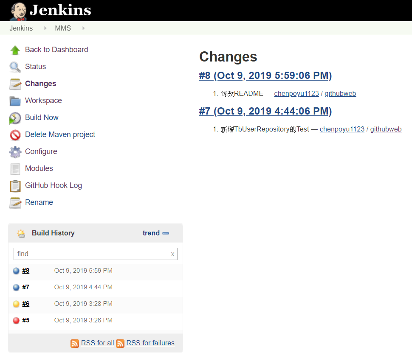The width and height of the screenshot is (412, 361).
Task: Select the Changes sidebar item
Action: (x=40, y=84)
